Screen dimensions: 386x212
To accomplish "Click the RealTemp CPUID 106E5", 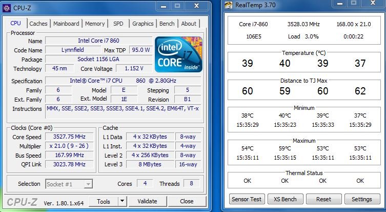I will click(254, 37).
